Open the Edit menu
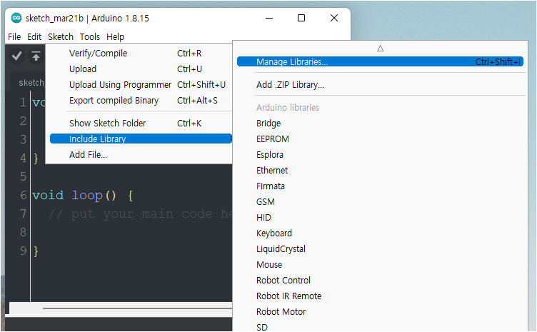The image size is (537, 332). pos(34,36)
